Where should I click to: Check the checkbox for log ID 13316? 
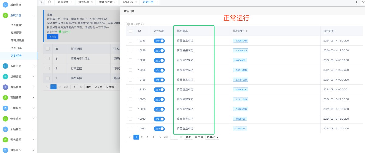coord(130,41)
